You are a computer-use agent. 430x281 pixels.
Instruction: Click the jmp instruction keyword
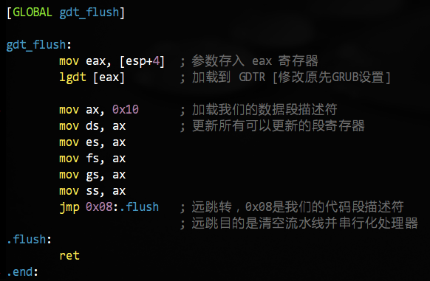pos(69,207)
